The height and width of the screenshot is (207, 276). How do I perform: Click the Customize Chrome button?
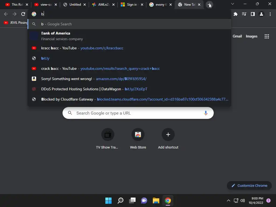(249, 185)
